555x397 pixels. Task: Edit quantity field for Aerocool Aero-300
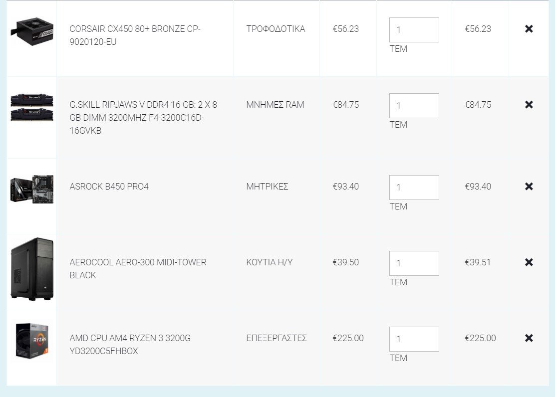[x=414, y=263]
